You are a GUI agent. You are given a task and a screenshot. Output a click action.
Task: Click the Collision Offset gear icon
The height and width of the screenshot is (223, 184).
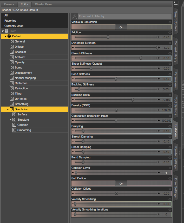(170, 189)
